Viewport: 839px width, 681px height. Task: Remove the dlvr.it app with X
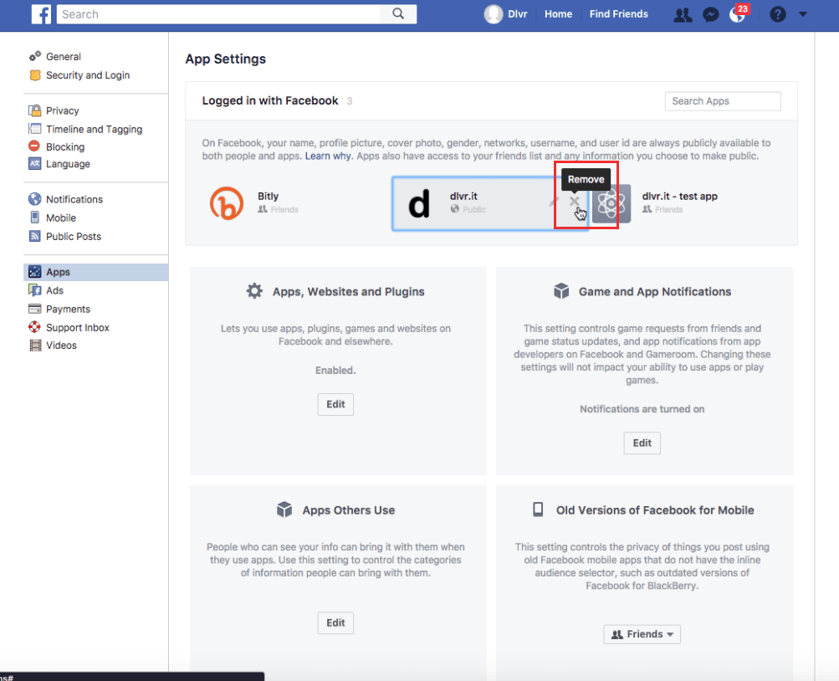(x=574, y=201)
